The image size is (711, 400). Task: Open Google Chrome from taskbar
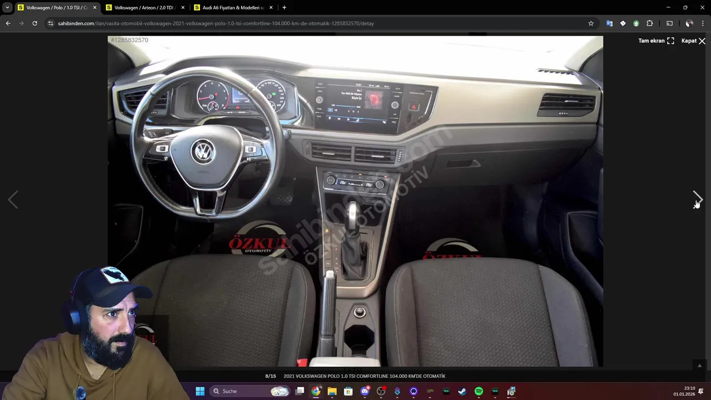point(316,391)
